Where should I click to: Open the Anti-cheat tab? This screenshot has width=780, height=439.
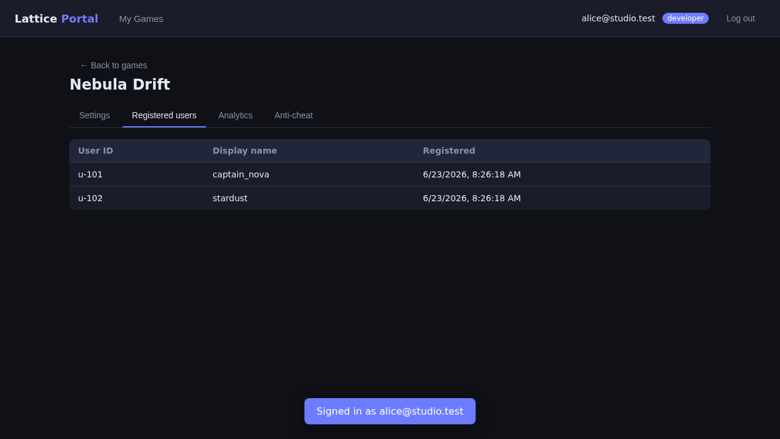point(294,115)
